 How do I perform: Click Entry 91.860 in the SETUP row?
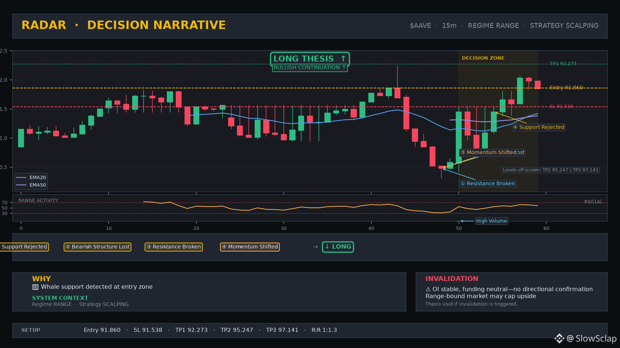point(102,330)
